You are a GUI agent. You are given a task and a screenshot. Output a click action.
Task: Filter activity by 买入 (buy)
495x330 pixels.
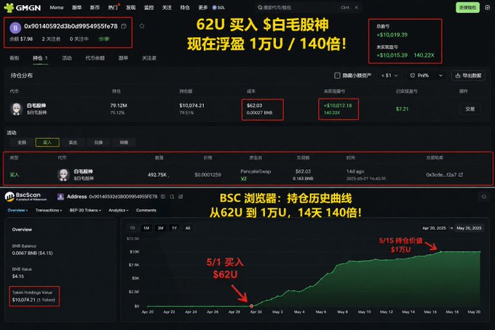click(x=47, y=143)
